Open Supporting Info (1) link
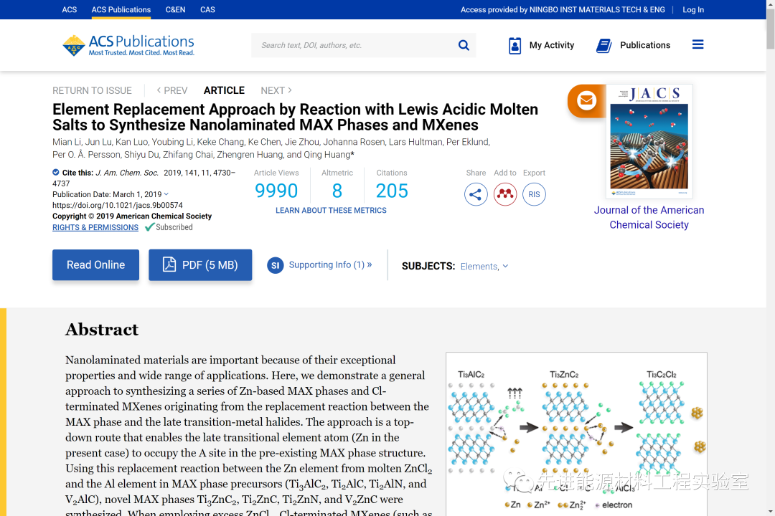 pyautogui.click(x=330, y=264)
